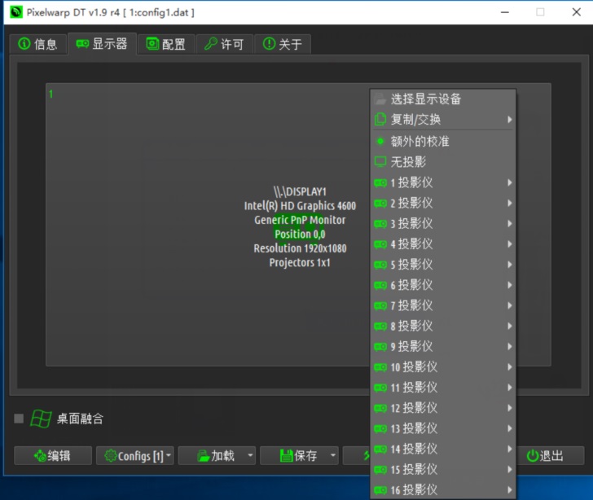Click the 10 投影仪 label
This screenshot has height=500, width=593.
[x=414, y=366]
